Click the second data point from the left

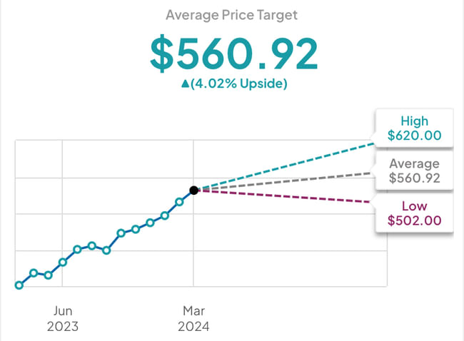tap(34, 273)
